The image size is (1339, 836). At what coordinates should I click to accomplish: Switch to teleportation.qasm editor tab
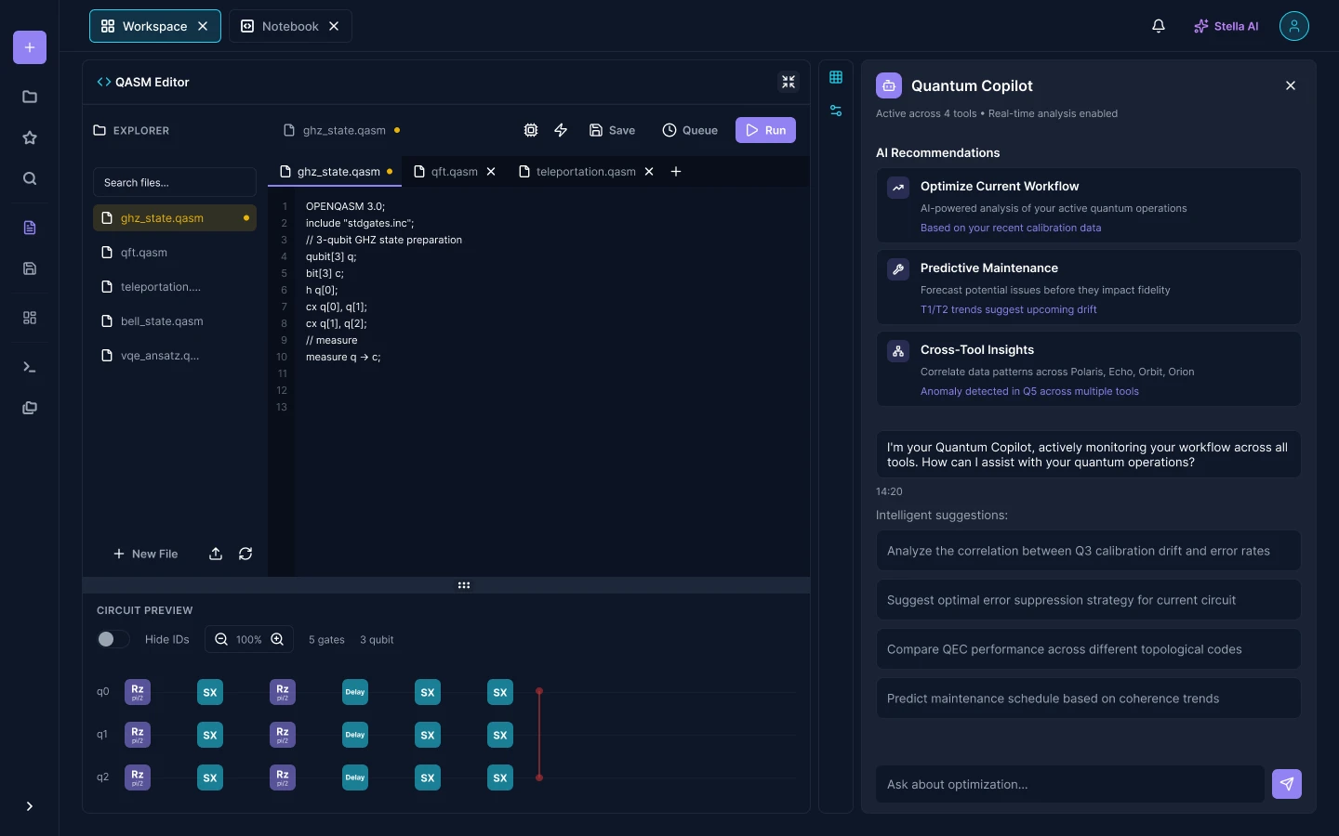pos(586,172)
